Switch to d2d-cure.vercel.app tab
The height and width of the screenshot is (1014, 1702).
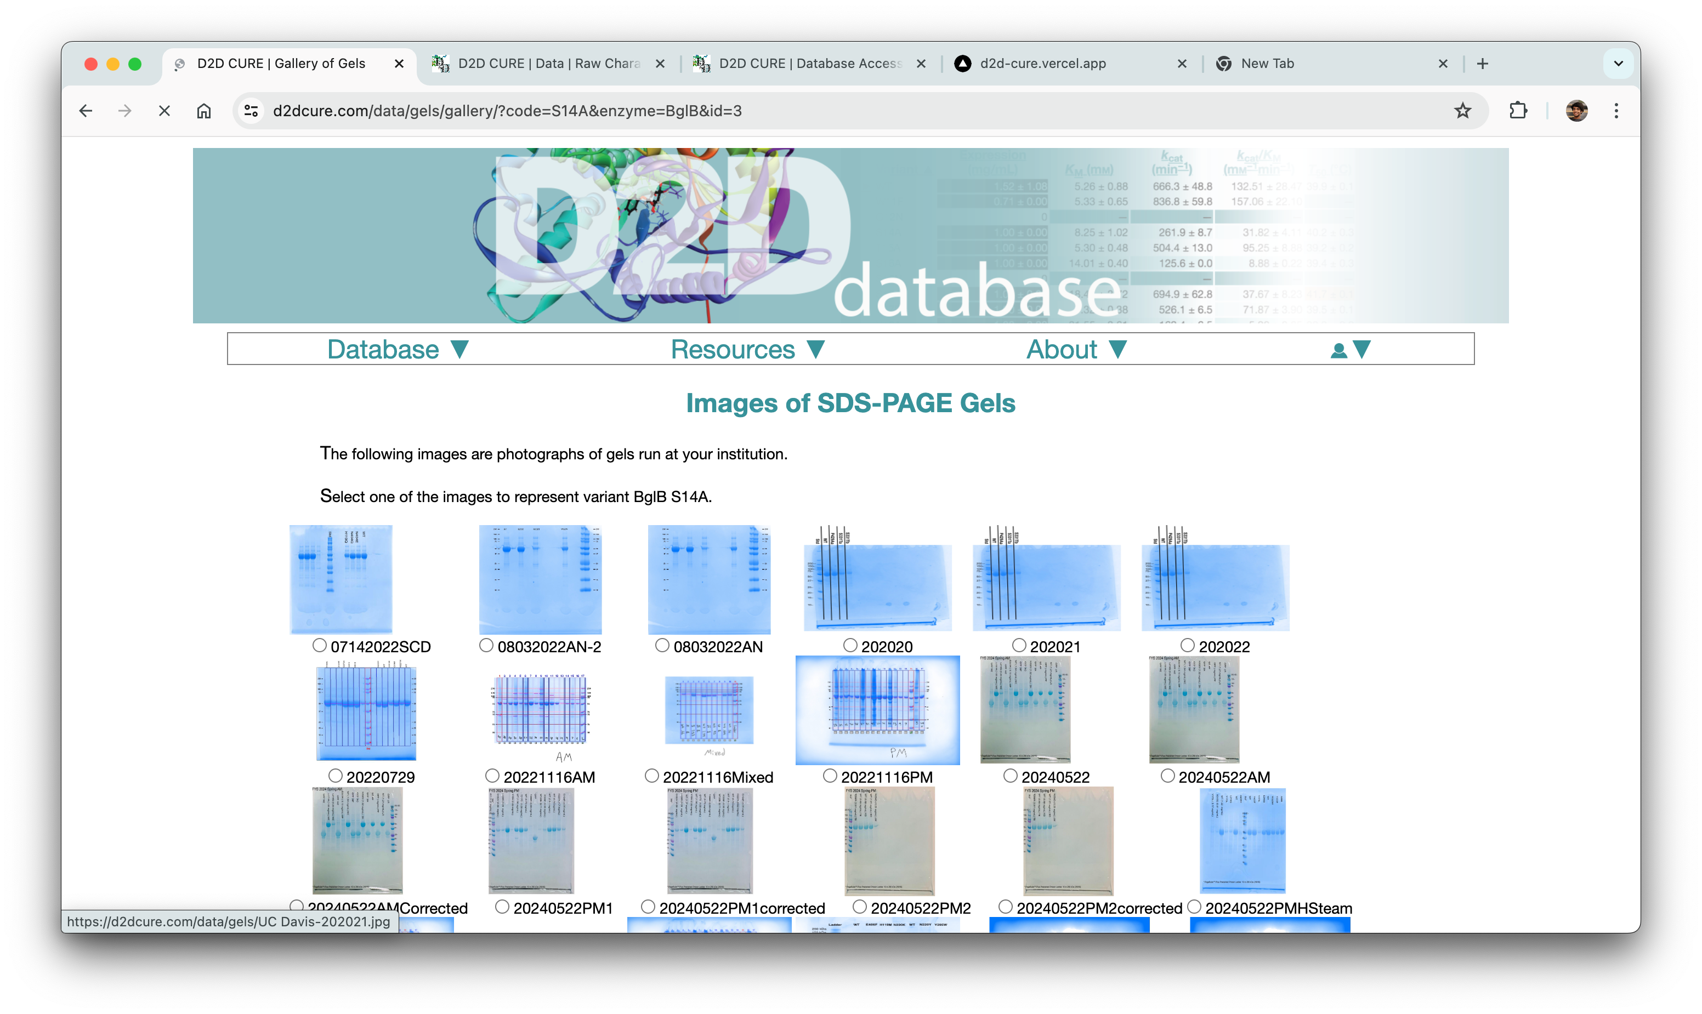[x=1042, y=64]
